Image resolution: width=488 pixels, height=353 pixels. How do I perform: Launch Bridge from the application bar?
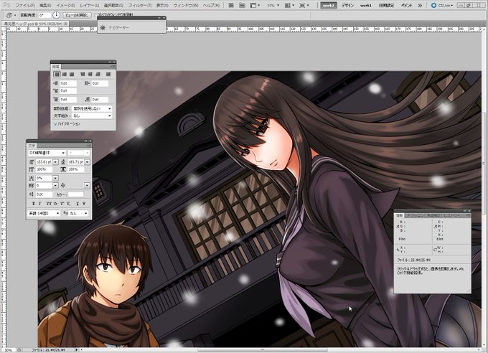coord(231,5)
